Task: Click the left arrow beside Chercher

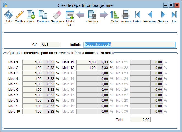Action: 80,15
